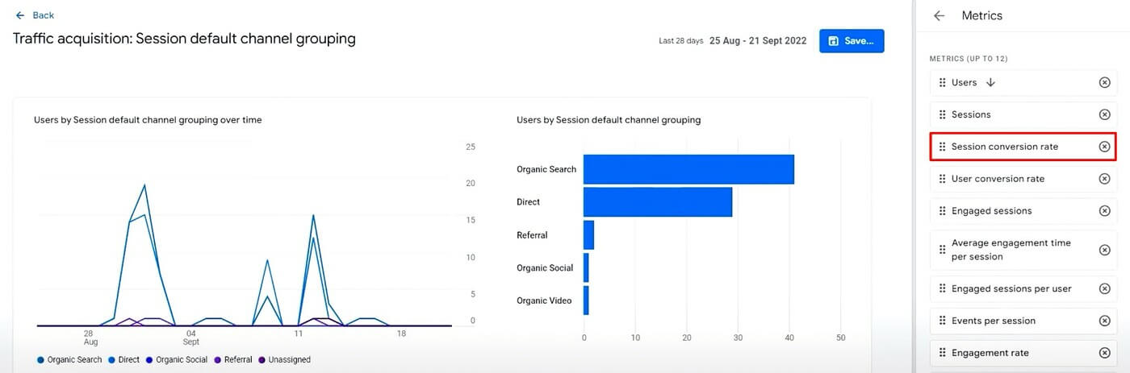Remove the User conversion rate metric

1105,179
